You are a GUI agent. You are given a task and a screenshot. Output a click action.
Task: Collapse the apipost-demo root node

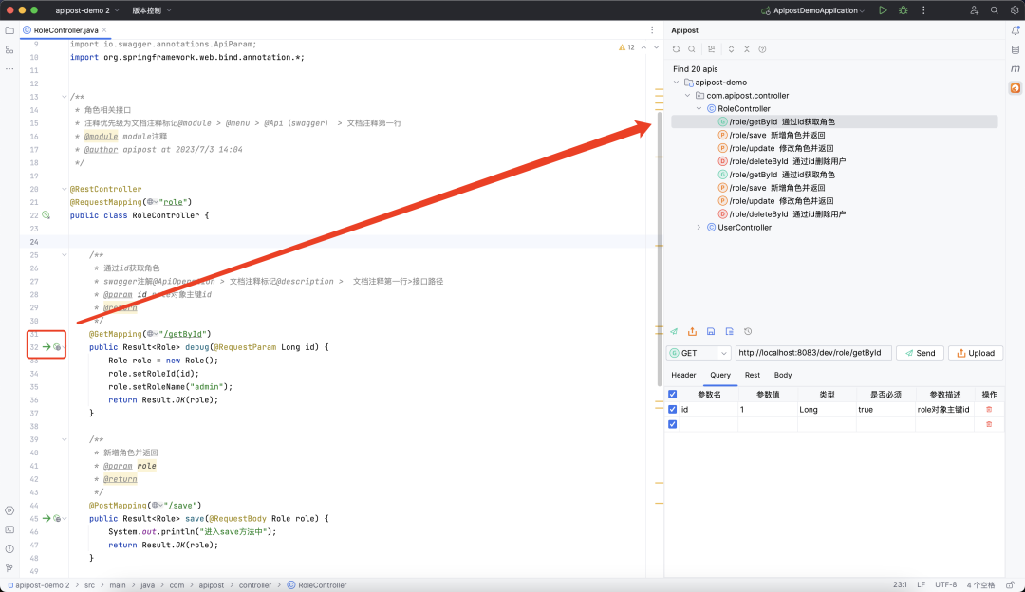(677, 83)
